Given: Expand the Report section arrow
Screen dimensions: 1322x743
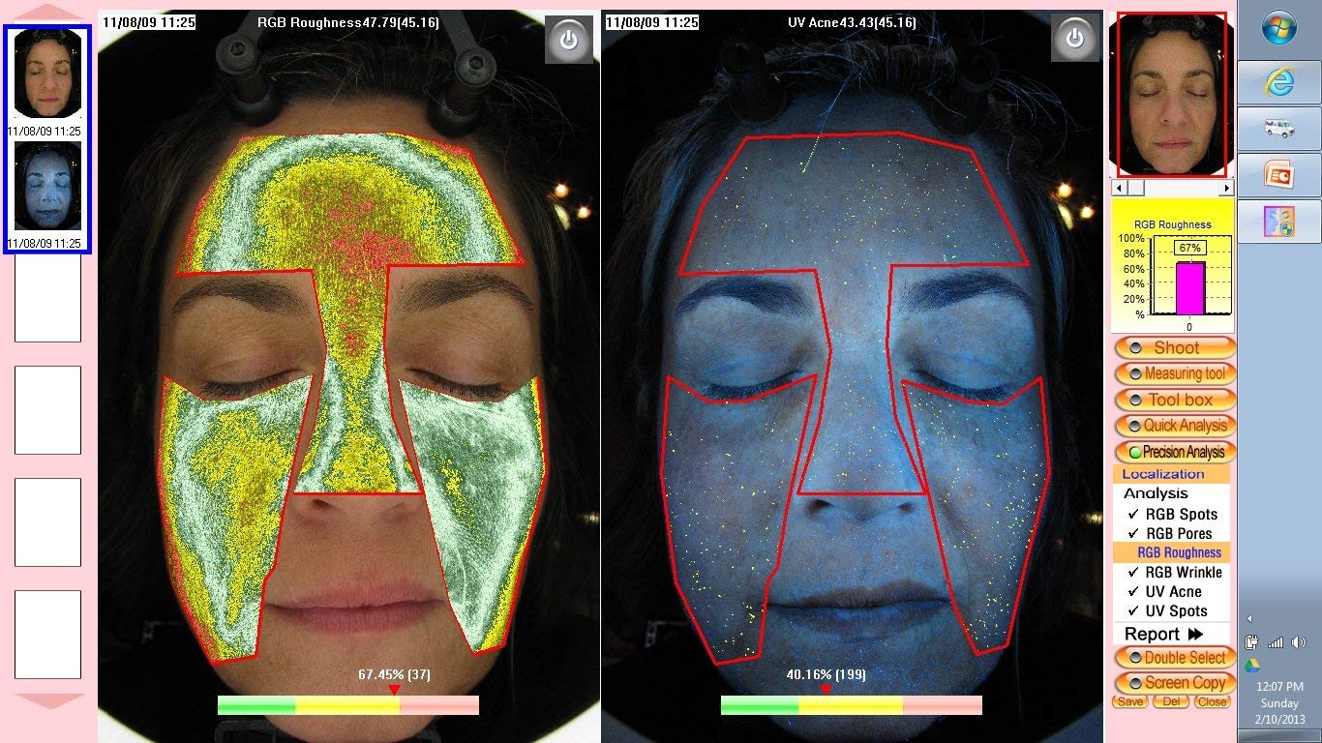Looking at the screenshot, I should click(1195, 635).
